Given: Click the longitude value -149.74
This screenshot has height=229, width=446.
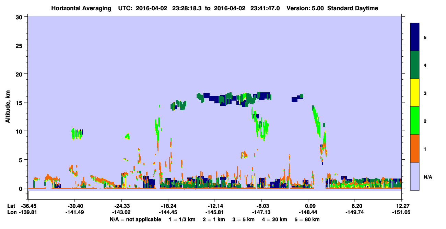Looking at the screenshot, I should point(355,212).
